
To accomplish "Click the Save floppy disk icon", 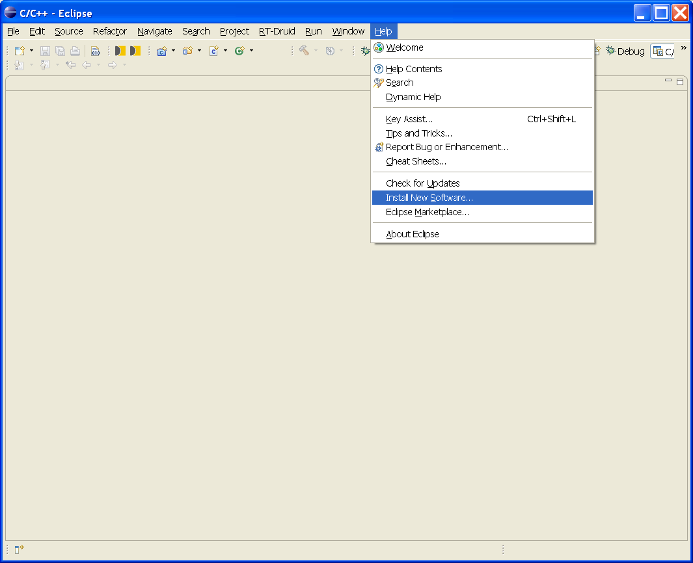I will click(45, 51).
